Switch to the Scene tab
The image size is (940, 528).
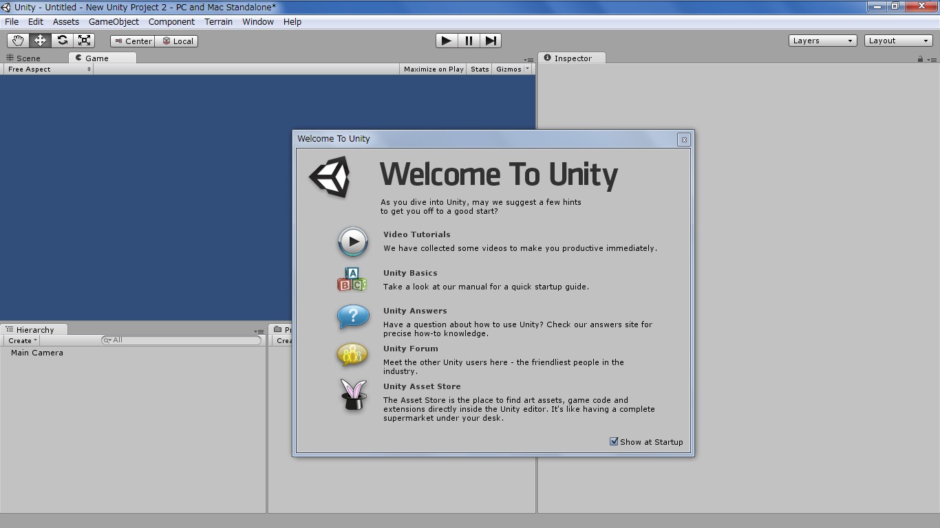pos(23,58)
